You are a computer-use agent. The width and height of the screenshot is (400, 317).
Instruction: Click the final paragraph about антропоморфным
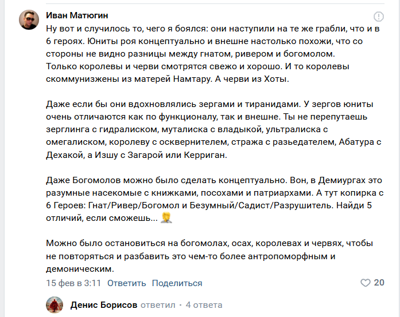(209, 256)
